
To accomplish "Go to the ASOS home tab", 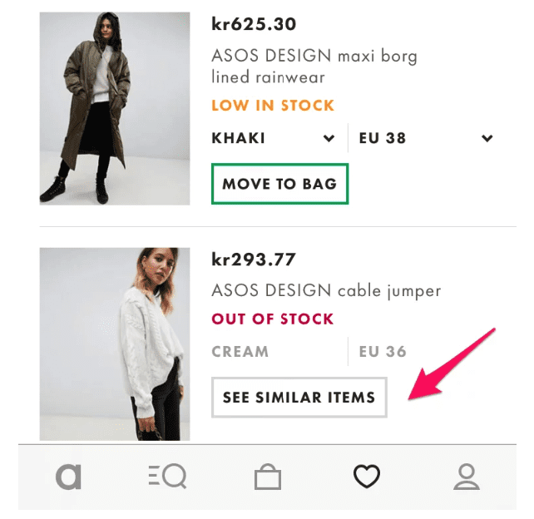I will [x=68, y=477].
